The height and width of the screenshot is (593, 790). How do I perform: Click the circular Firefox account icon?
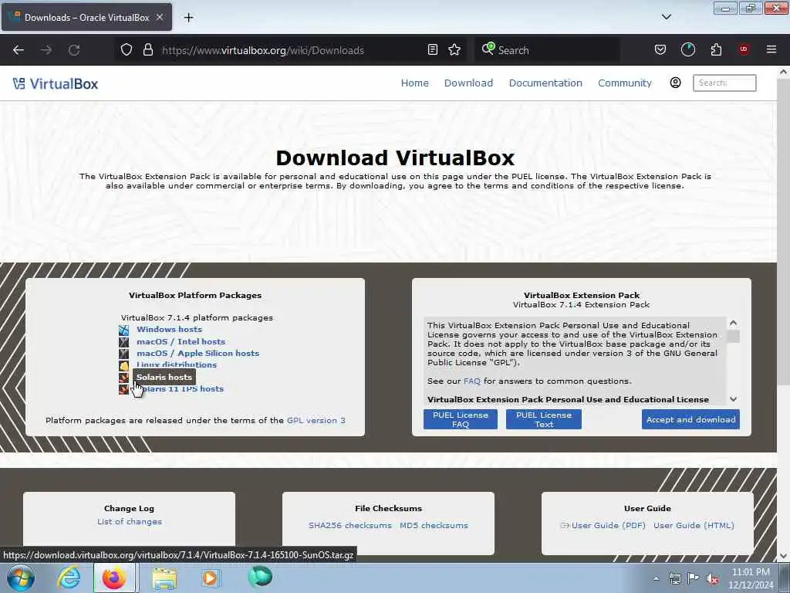coord(687,50)
